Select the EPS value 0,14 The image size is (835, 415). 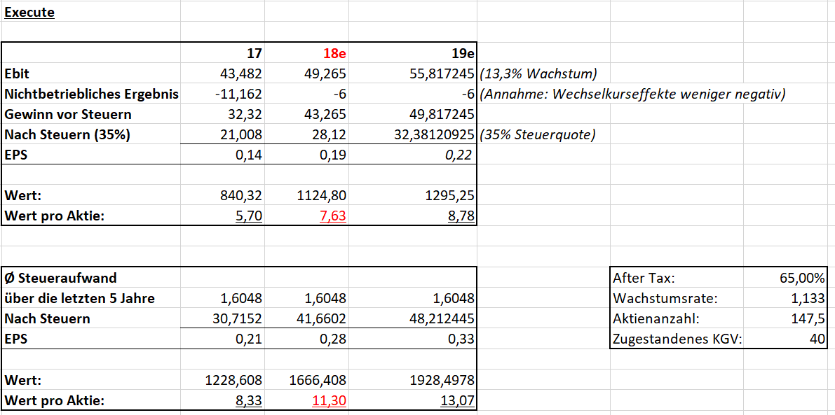click(249, 155)
